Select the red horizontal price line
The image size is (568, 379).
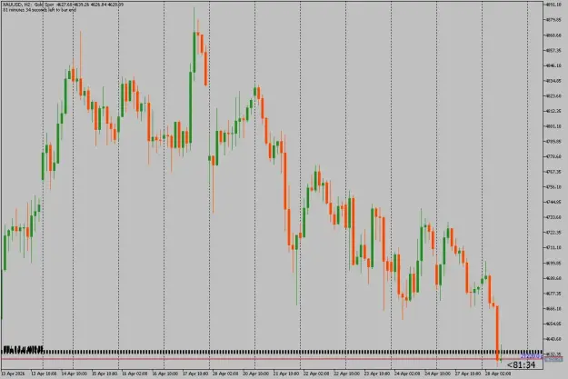272,359
